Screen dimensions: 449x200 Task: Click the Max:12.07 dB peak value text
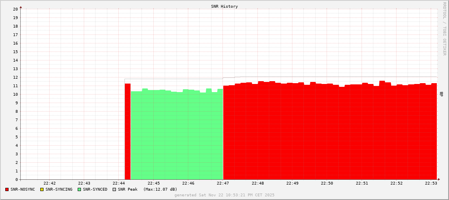coord(160,189)
